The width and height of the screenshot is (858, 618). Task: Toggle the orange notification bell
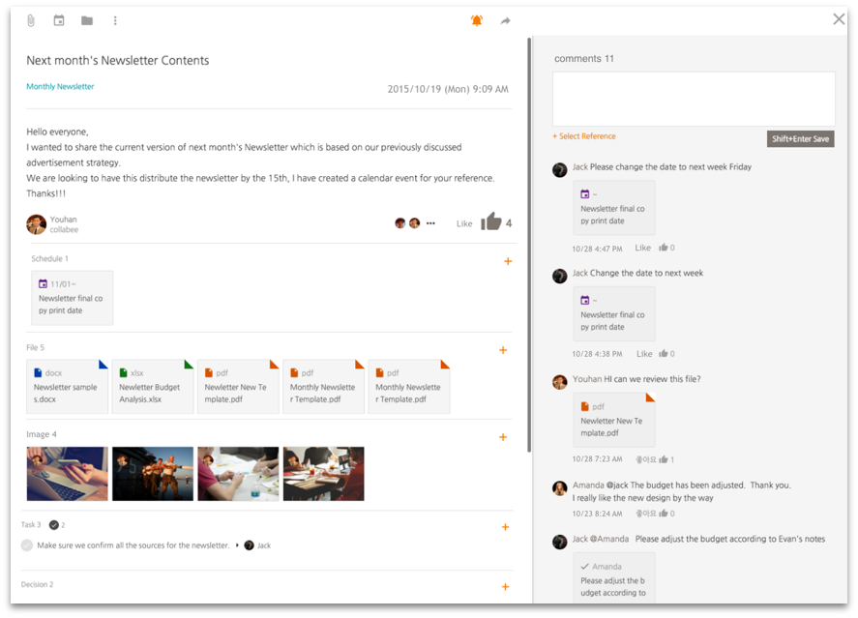point(477,20)
